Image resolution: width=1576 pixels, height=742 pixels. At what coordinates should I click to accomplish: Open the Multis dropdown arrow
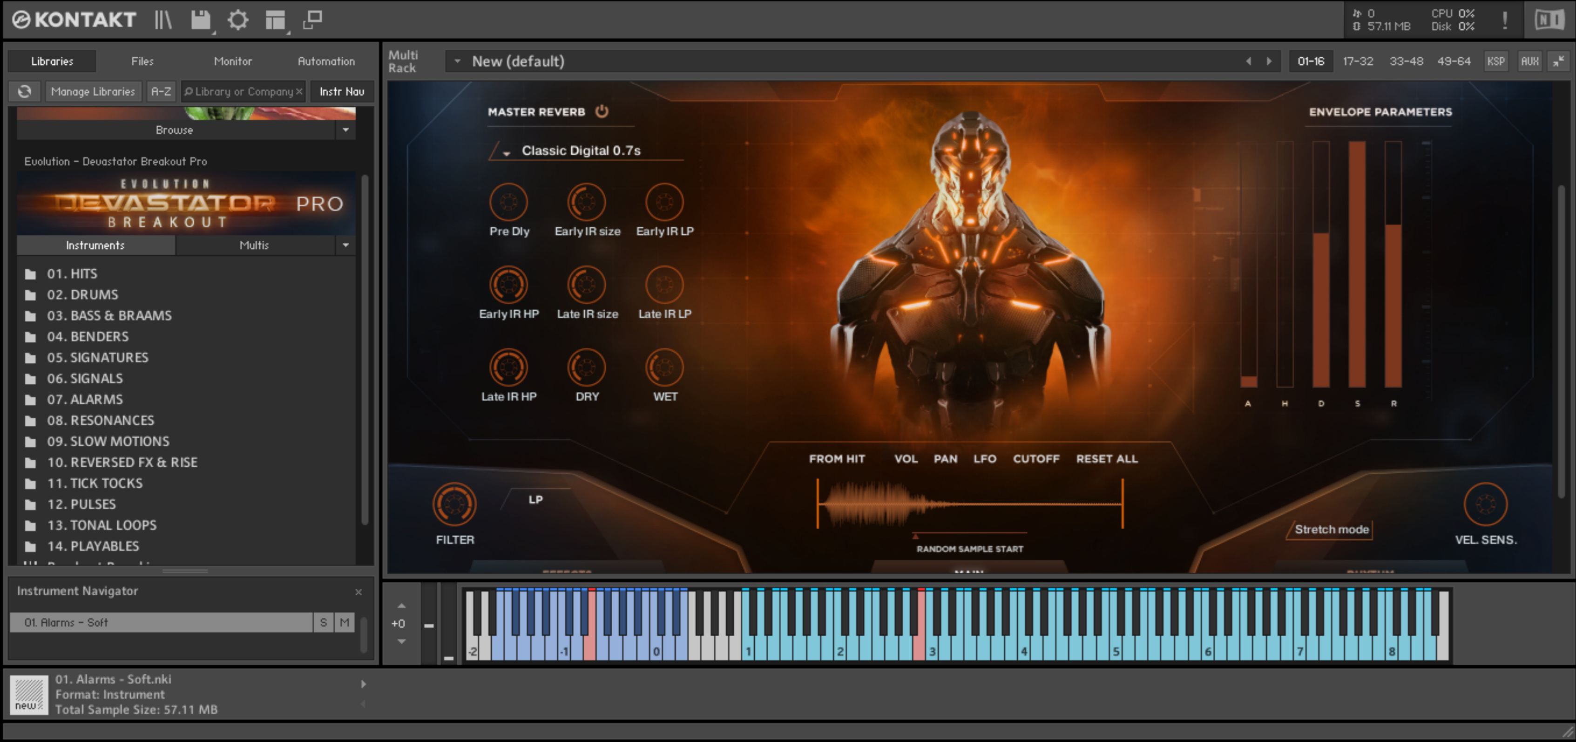click(345, 245)
